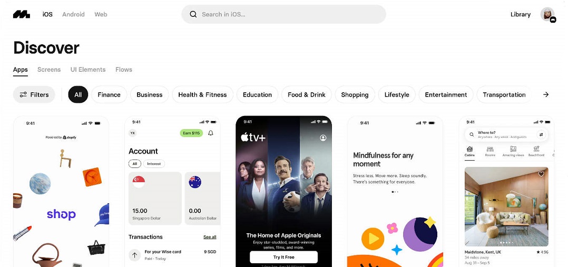Focus the Search in iOS field
Screen dimensions: 568x267
pos(283,15)
